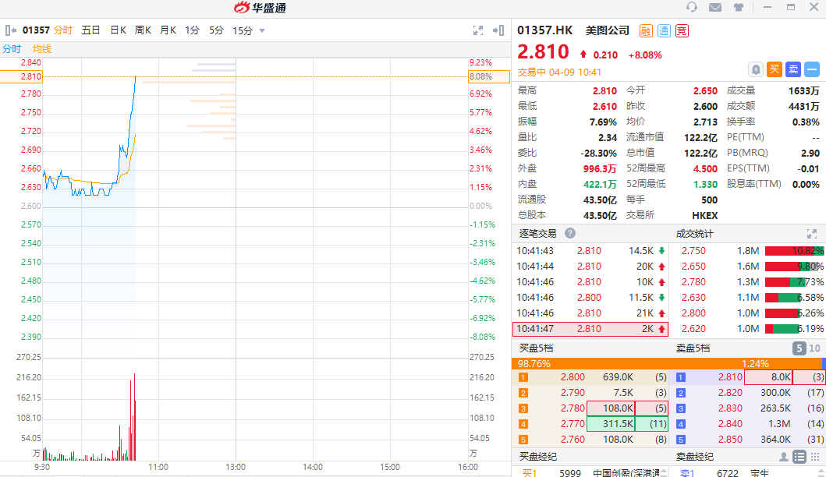Click the orange 买 buy button
826x477 pixels.
tap(775, 69)
